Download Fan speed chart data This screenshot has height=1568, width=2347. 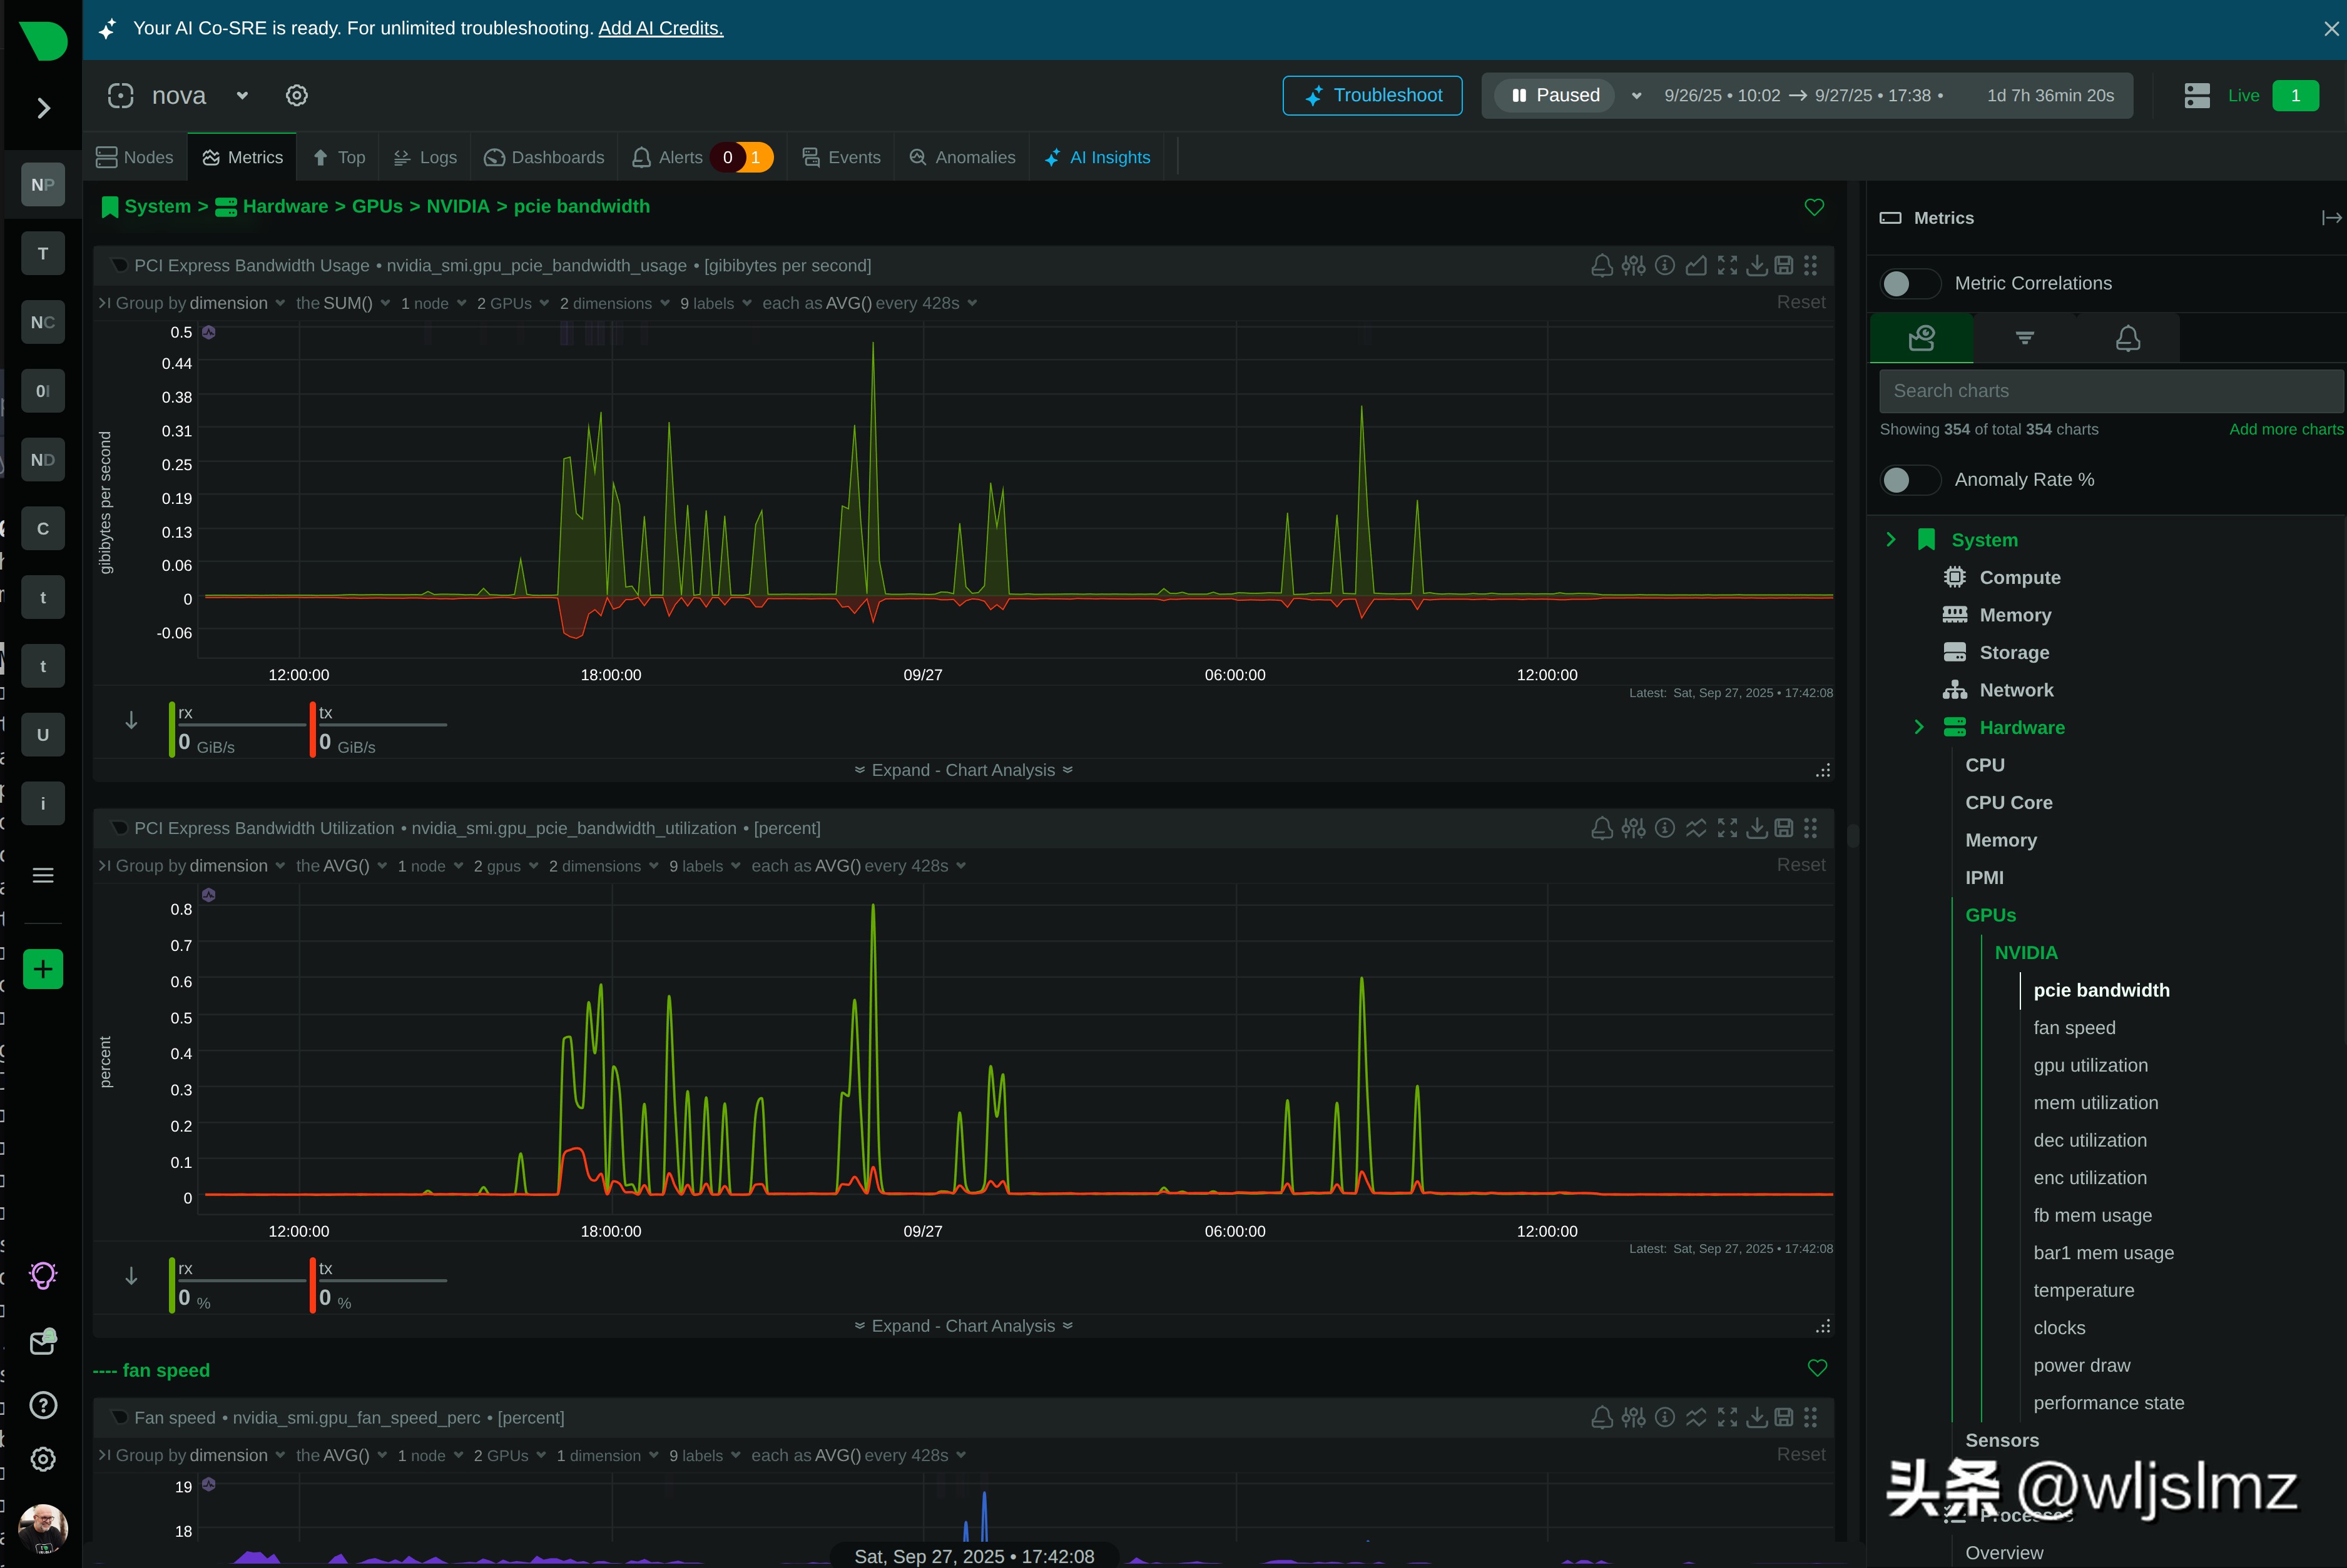[1756, 1417]
